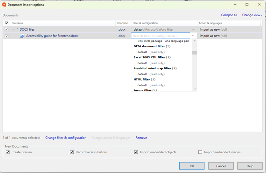
Task: Choose default under HTML filter
Action: coord(151,85)
